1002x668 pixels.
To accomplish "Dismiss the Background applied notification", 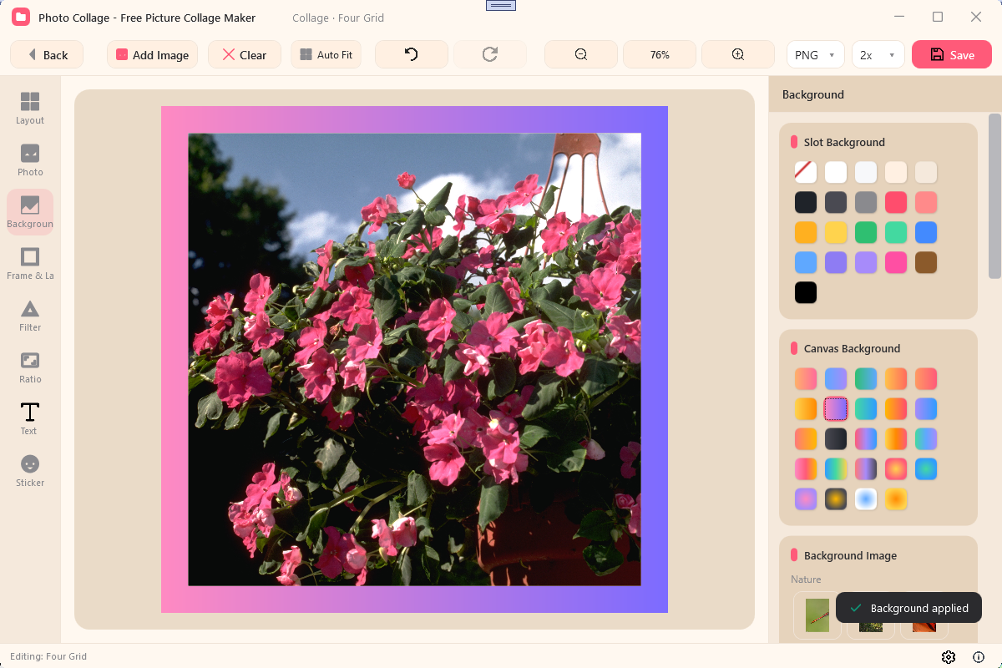I will (908, 608).
